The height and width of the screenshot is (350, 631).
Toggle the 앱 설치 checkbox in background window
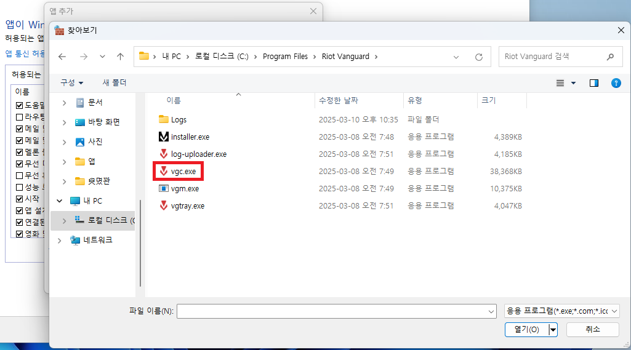(19, 210)
